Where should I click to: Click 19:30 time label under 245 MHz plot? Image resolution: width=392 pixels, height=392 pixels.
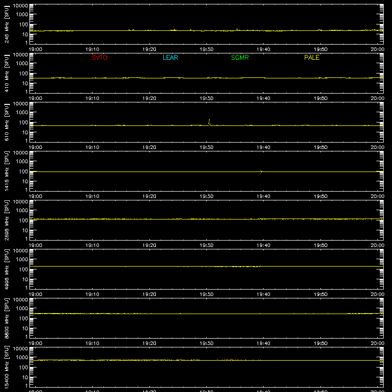[206, 49]
